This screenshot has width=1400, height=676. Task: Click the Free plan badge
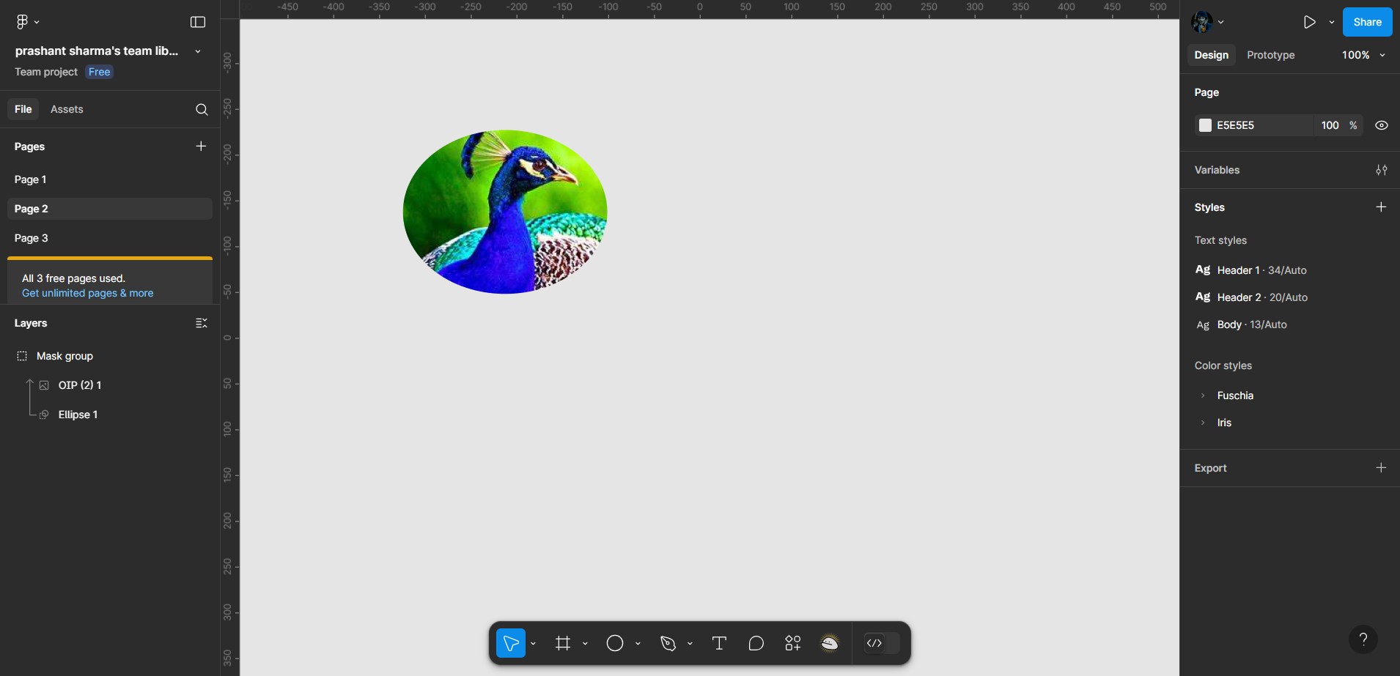point(99,72)
